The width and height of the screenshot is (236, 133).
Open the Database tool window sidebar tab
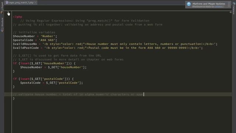coord(234,8)
